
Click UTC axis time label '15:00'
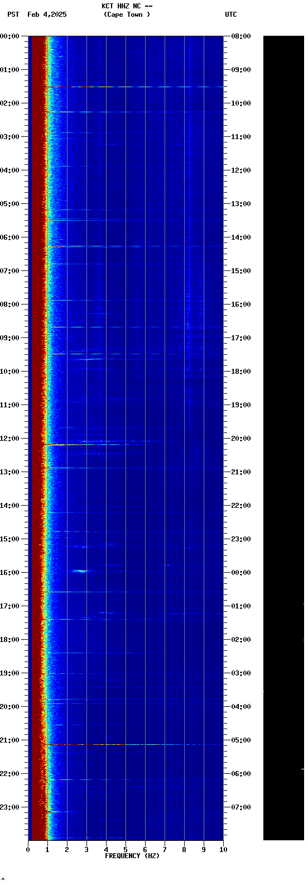pyautogui.click(x=241, y=271)
